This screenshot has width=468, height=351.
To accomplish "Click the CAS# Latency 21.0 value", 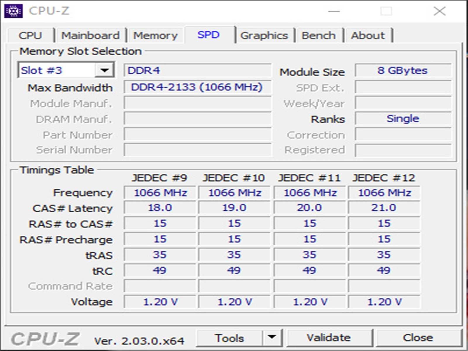I will click(384, 208).
